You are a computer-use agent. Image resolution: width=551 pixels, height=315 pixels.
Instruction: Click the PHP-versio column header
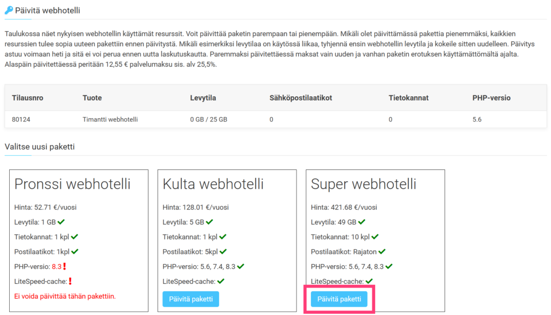(x=491, y=98)
